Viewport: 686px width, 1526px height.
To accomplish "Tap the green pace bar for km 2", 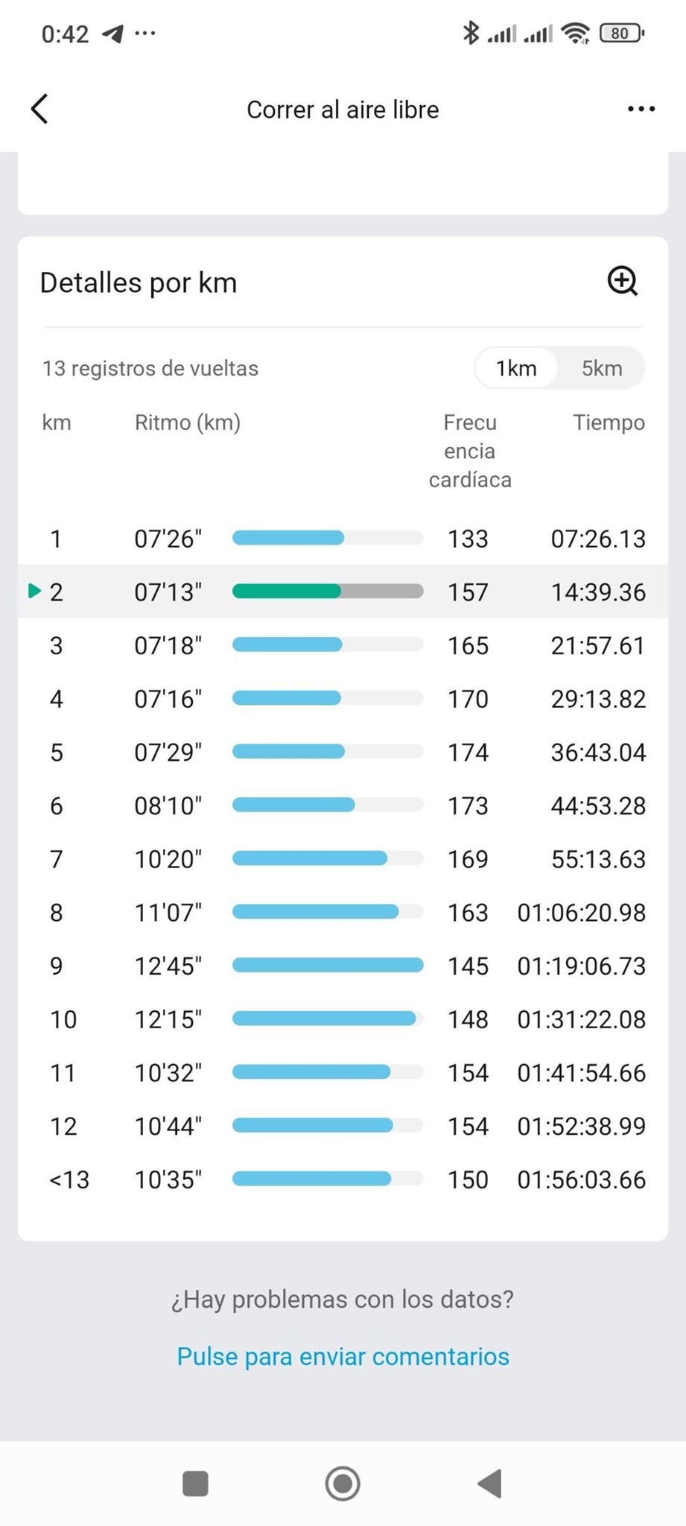I will tap(287, 592).
